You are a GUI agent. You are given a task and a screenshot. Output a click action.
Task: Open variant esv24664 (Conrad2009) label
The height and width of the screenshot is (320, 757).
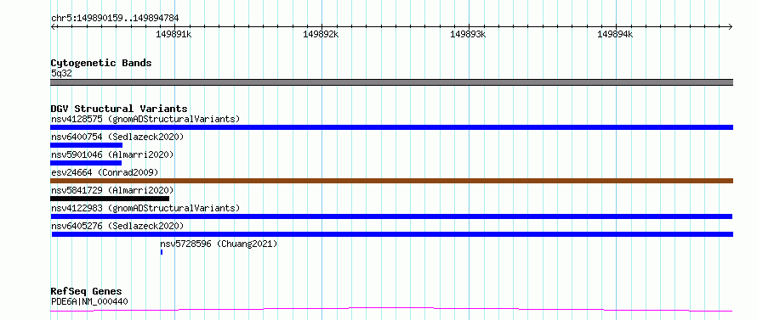pos(105,172)
